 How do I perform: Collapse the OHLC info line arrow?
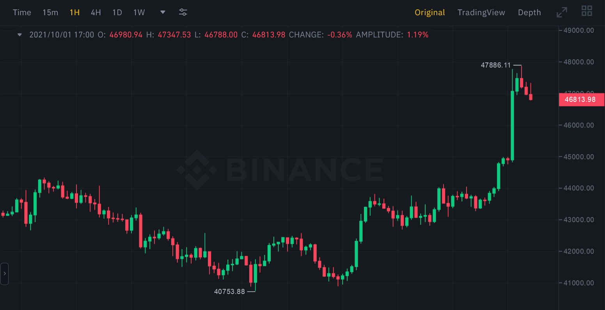pos(20,35)
